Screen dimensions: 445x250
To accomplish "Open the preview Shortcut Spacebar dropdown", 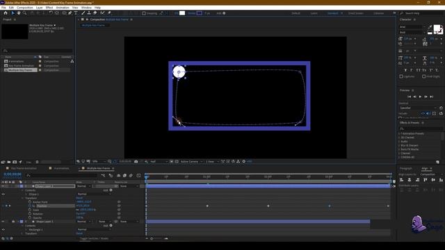I will pos(418,108).
